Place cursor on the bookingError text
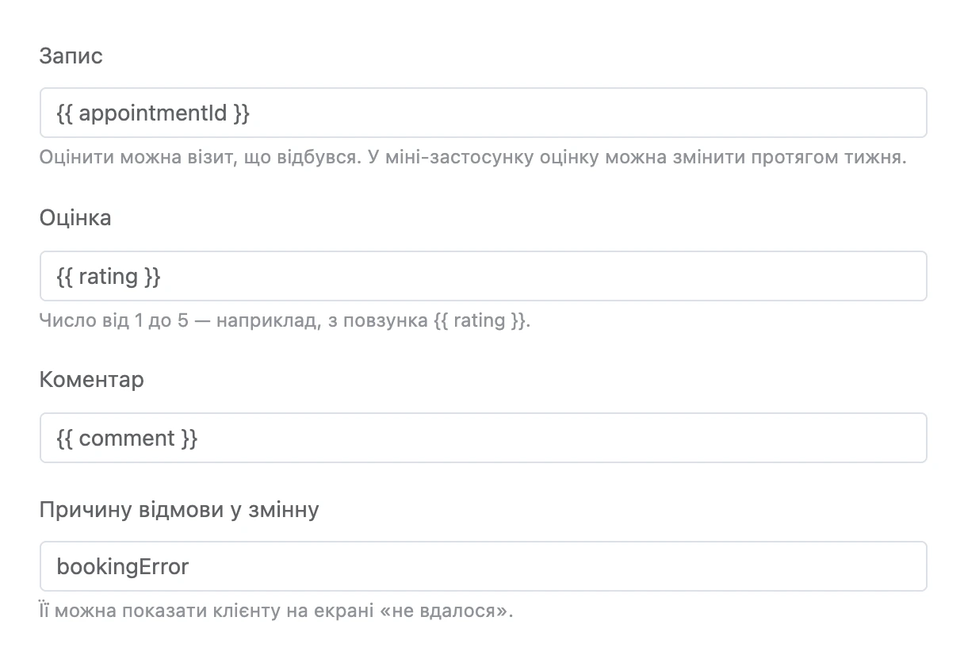 tap(123, 567)
